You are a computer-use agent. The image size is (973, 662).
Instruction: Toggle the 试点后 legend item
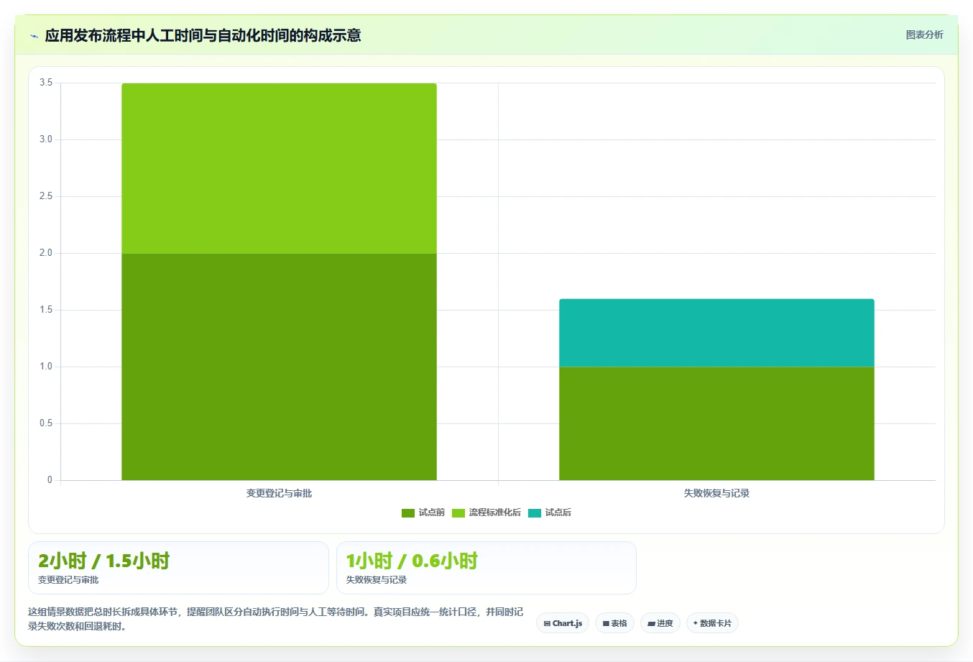[550, 512]
